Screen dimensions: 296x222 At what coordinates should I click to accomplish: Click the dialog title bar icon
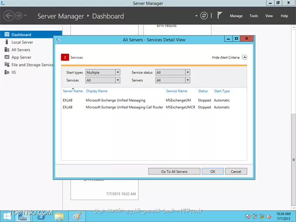coord(58,39)
